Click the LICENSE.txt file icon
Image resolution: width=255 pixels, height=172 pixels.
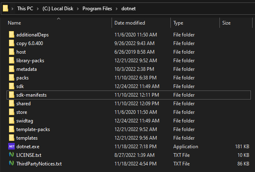(x=11, y=154)
